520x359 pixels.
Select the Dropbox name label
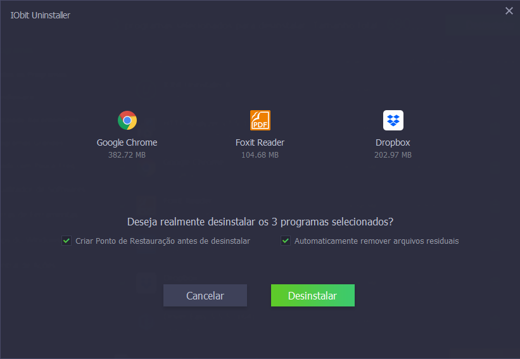coord(393,142)
